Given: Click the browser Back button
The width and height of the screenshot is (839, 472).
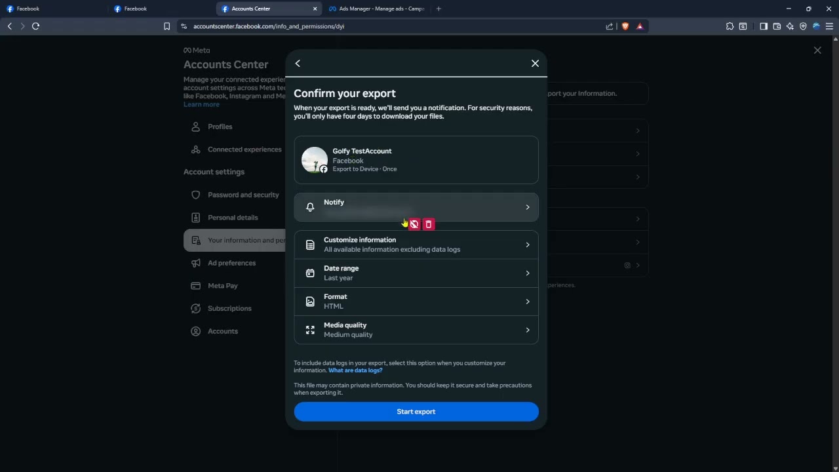Looking at the screenshot, I should coord(9,26).
